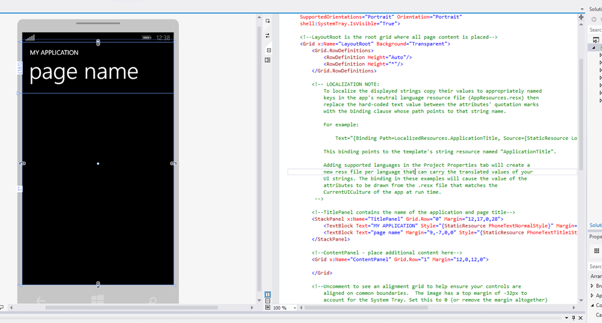Click the closing </StackPanel> tag
This screenshot has width=602, height=323.
point(330,239)
